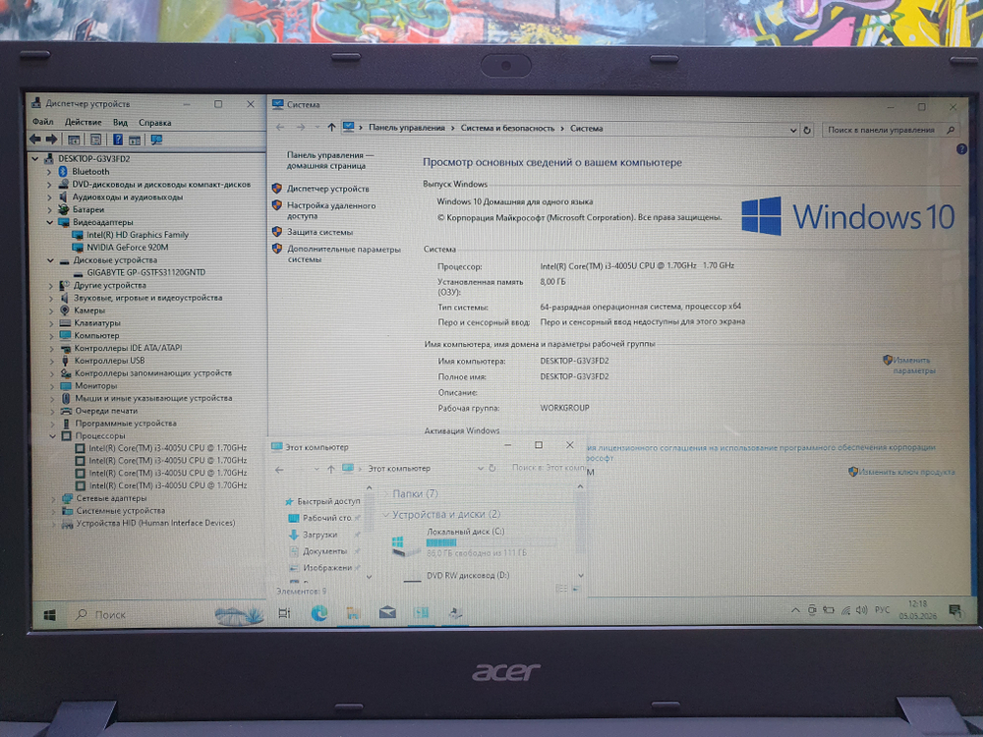Select GIGABYTE GP-GSTFS31120GNTD disk
Screen dimensions: 983x737
point(146,272)
